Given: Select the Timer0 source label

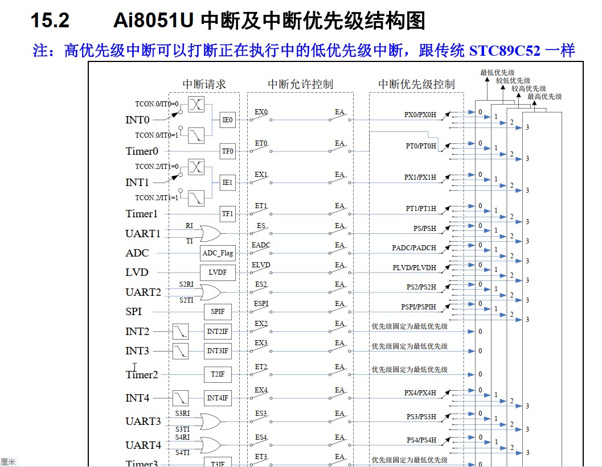Looking at the screenshot, I should 142,151.
